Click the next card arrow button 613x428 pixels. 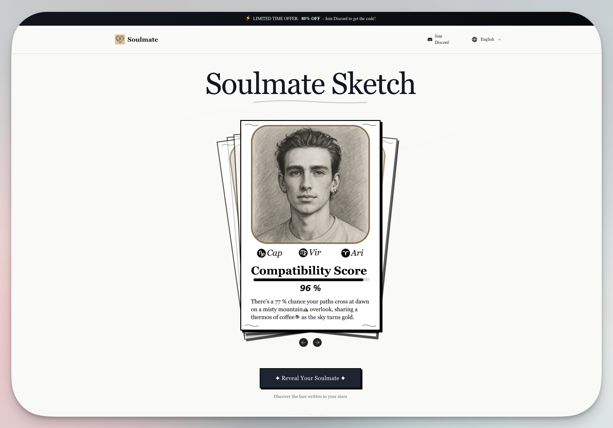click(317, 342)
